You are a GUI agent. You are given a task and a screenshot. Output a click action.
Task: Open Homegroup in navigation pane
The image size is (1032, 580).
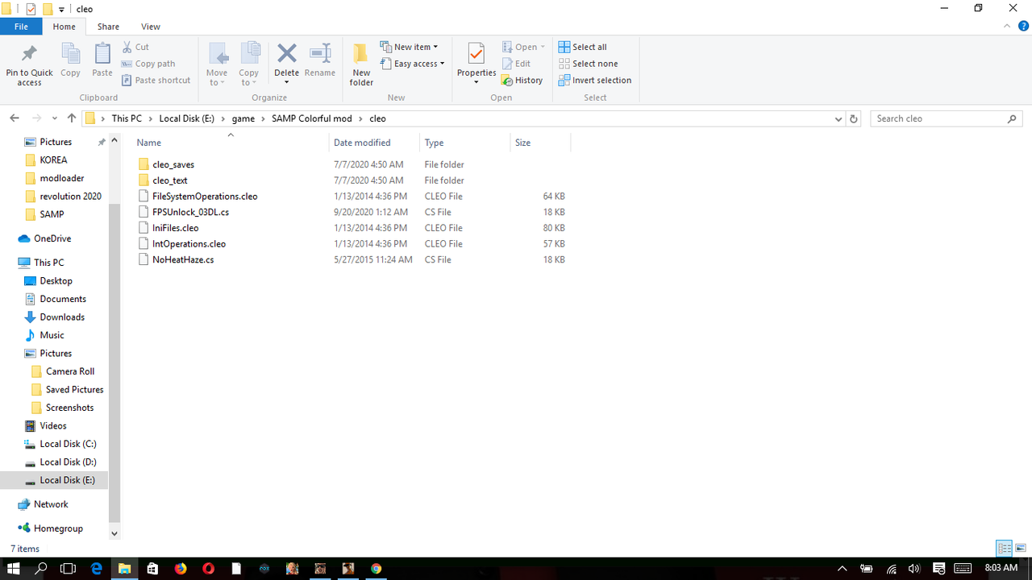coord(58,528)
